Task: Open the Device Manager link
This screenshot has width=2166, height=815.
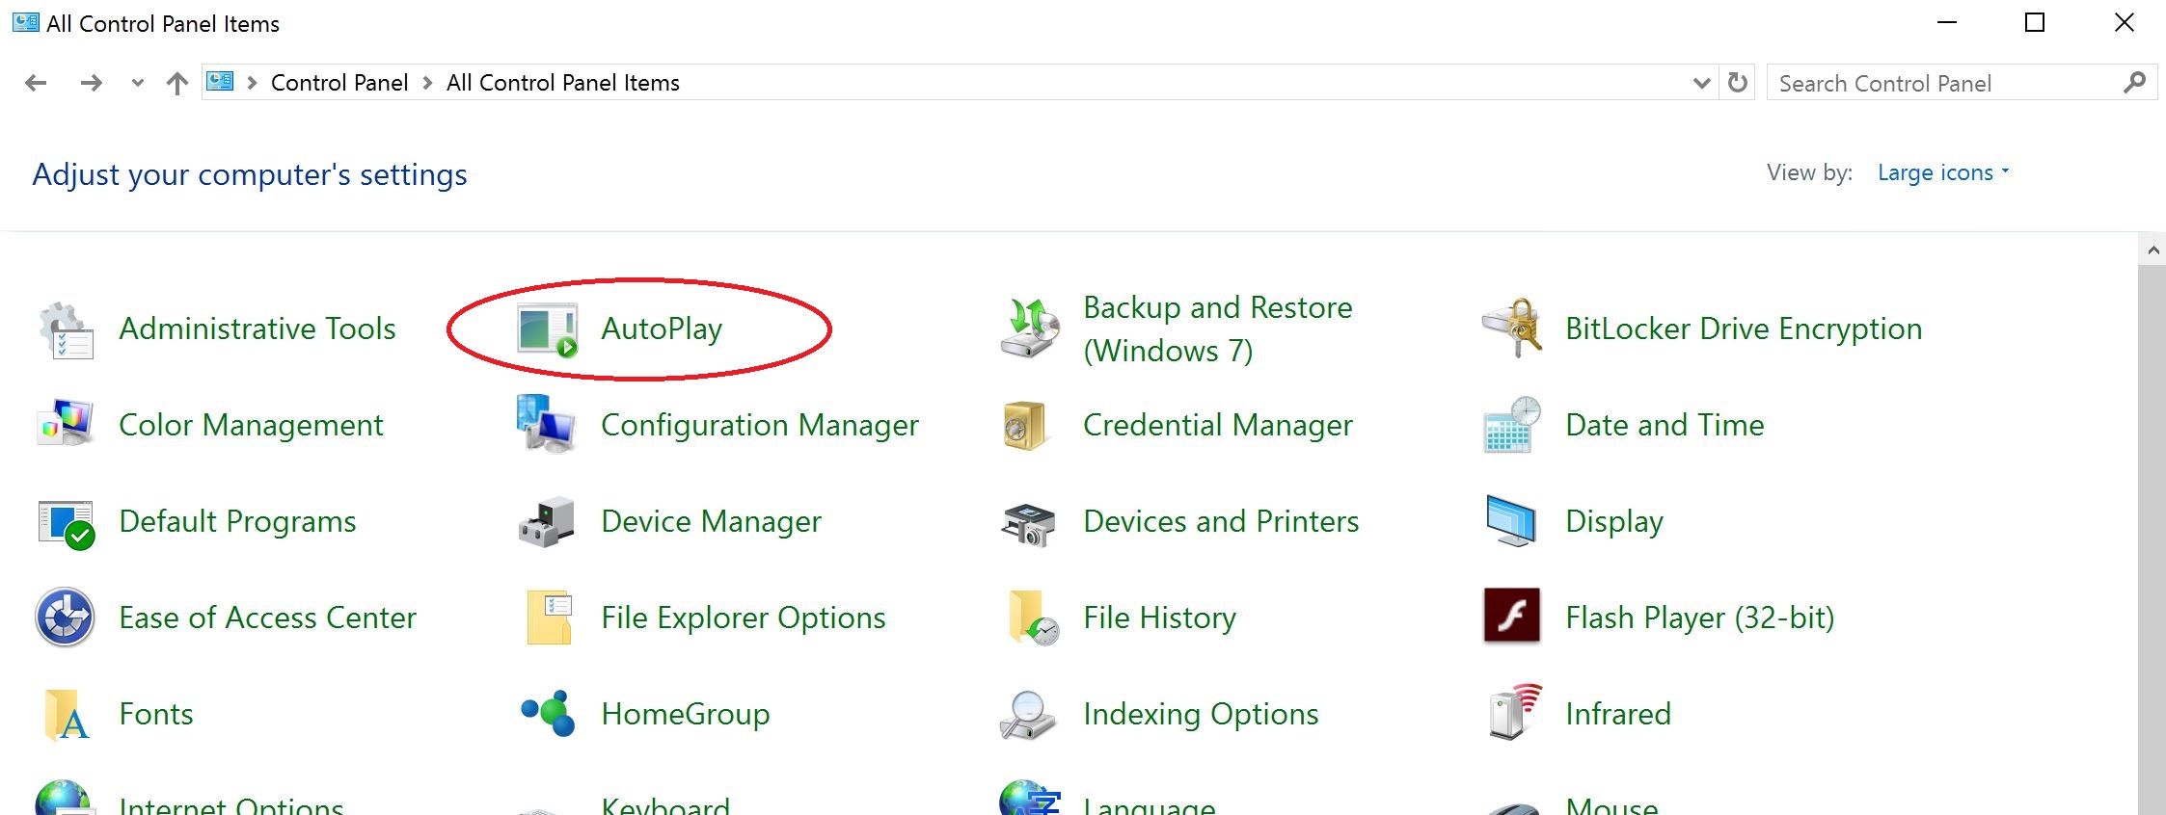Action: 711,521
